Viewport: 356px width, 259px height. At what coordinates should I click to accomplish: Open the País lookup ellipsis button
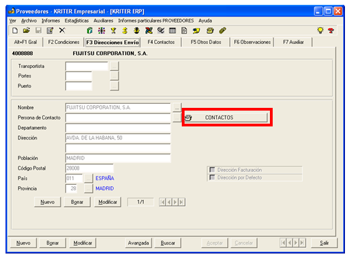pyautogui.click(x=88, y=179)
